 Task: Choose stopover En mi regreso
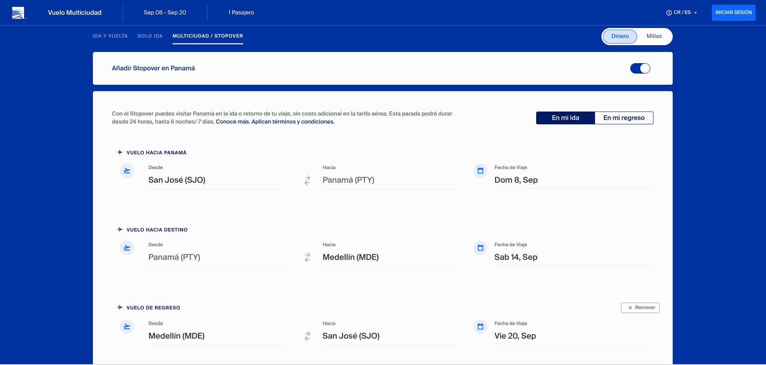point(623,118)
